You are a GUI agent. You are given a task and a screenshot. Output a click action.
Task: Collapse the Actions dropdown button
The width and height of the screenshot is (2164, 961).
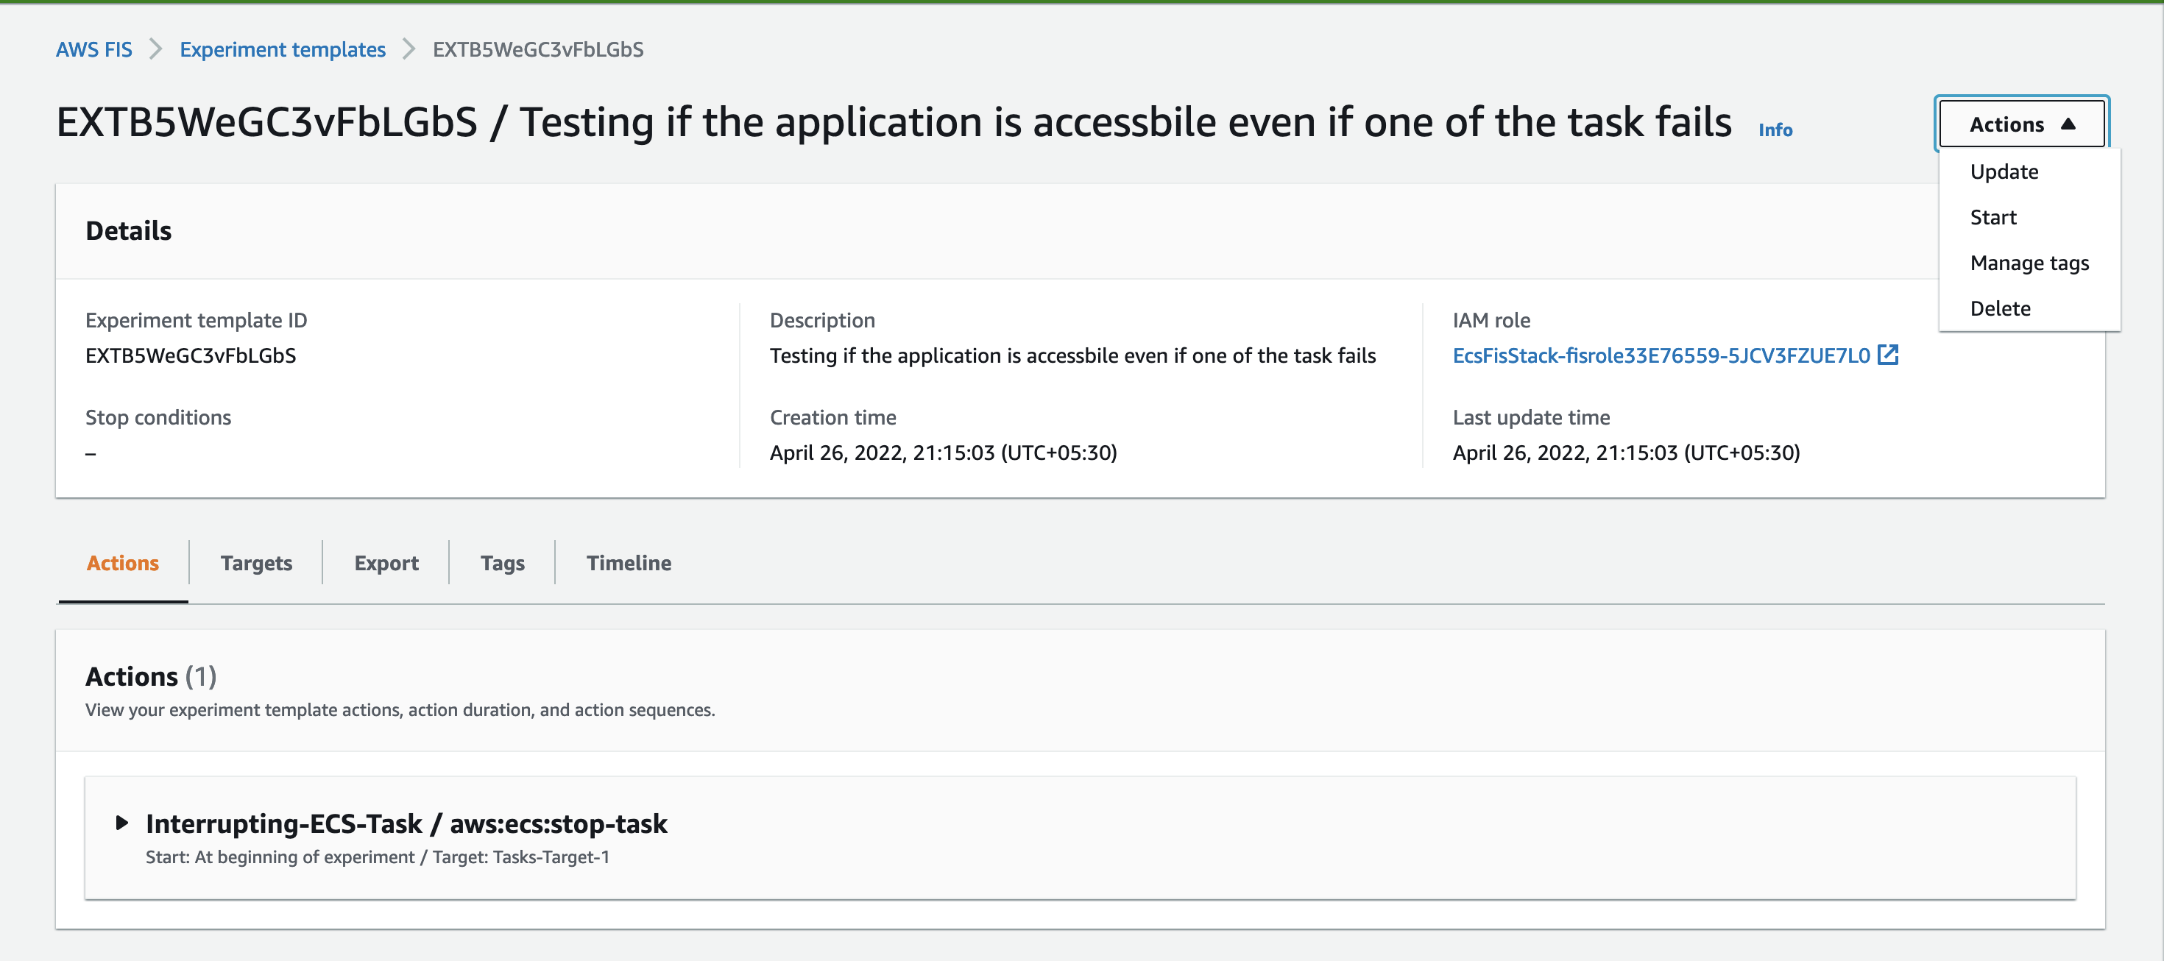coord(2021,124)
